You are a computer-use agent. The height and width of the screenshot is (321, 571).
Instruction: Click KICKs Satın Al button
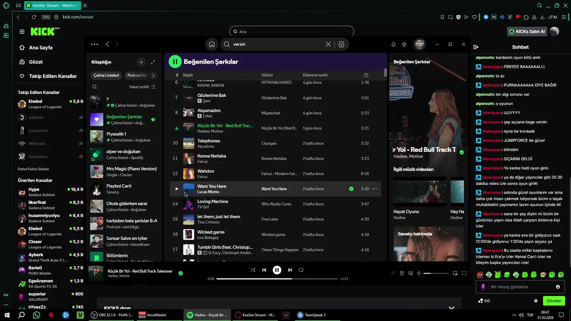[x=527, y=32]
